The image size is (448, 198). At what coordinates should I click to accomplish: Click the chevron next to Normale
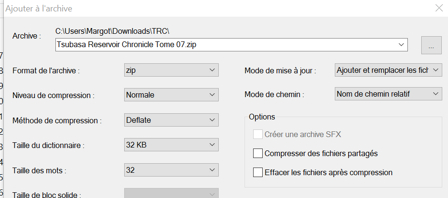(212, 95)
